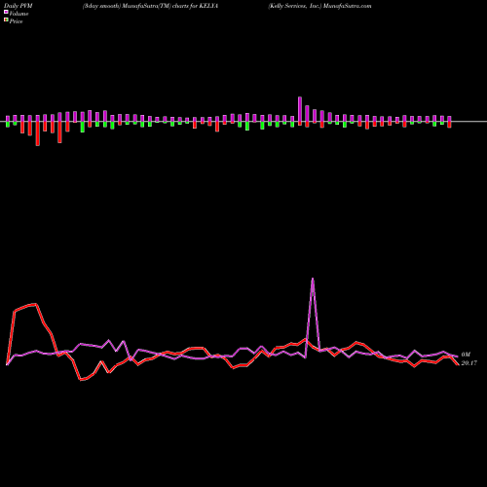Image resolution: width=487 pixels, height=487 pixels.
Task: Click the 3day smooth MunafaSutra chart title
Action: click(x=150, y=6)
